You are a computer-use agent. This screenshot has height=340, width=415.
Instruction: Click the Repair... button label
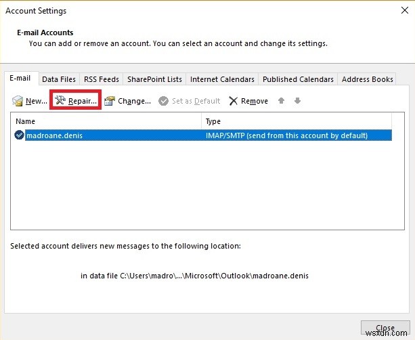tap(83, 101)
